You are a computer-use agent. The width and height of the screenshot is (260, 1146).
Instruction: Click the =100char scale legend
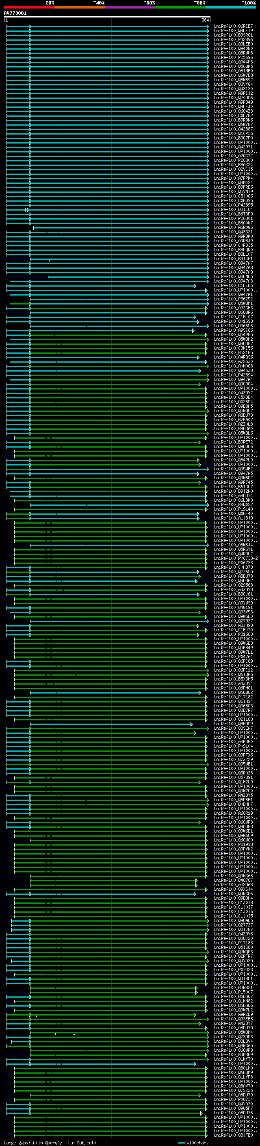coord(193,1142)
